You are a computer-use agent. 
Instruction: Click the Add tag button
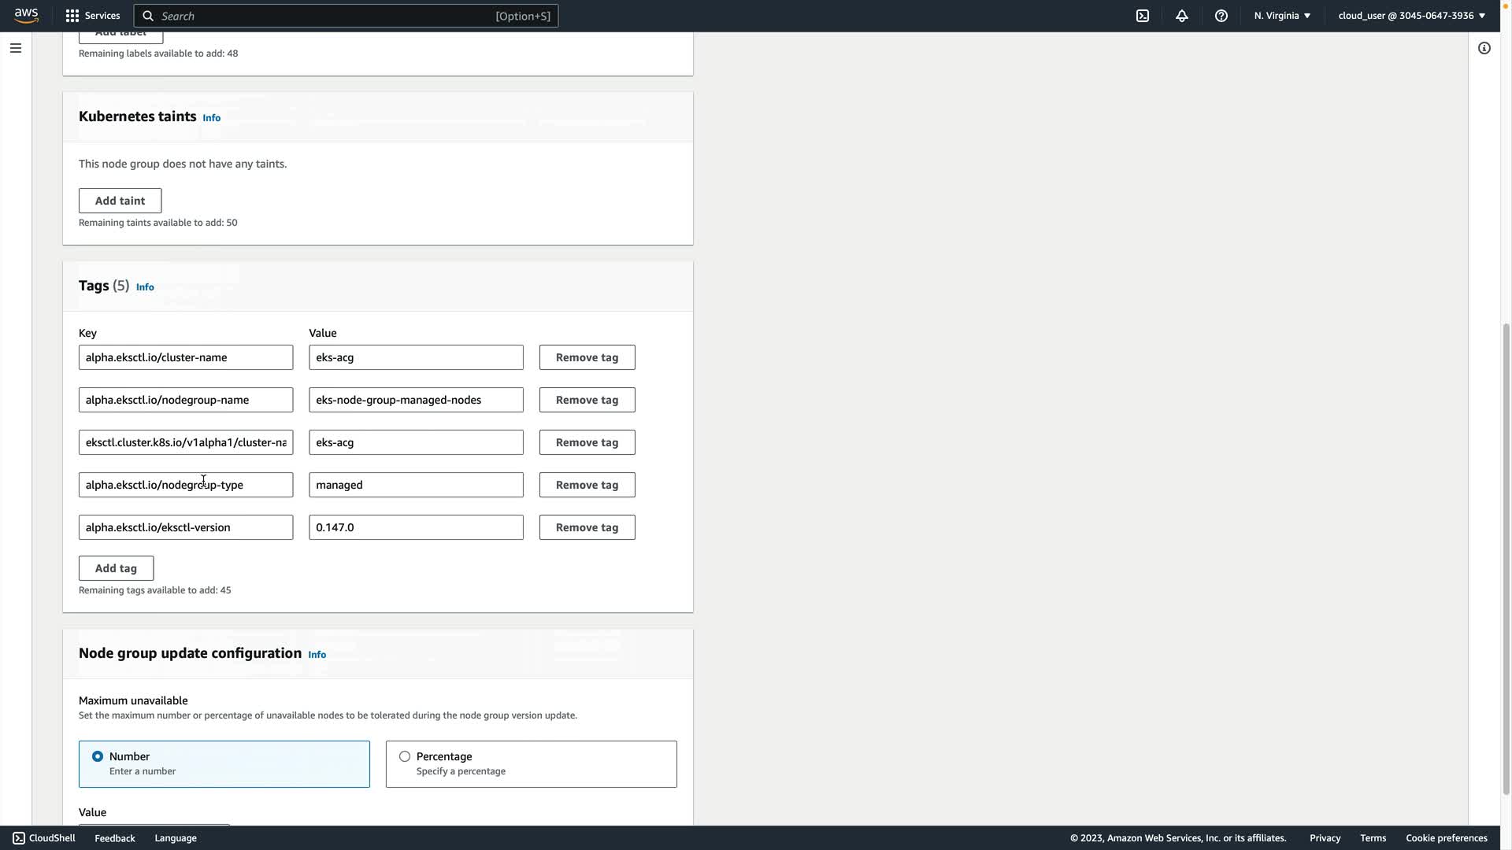pos(116,568)
